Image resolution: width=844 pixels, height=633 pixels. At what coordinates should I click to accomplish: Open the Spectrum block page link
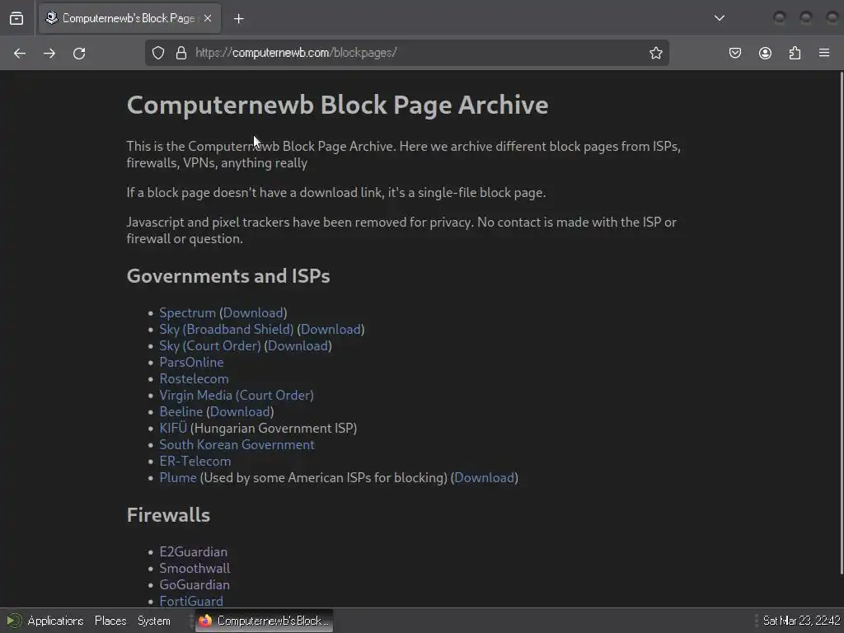coord(187,312)
